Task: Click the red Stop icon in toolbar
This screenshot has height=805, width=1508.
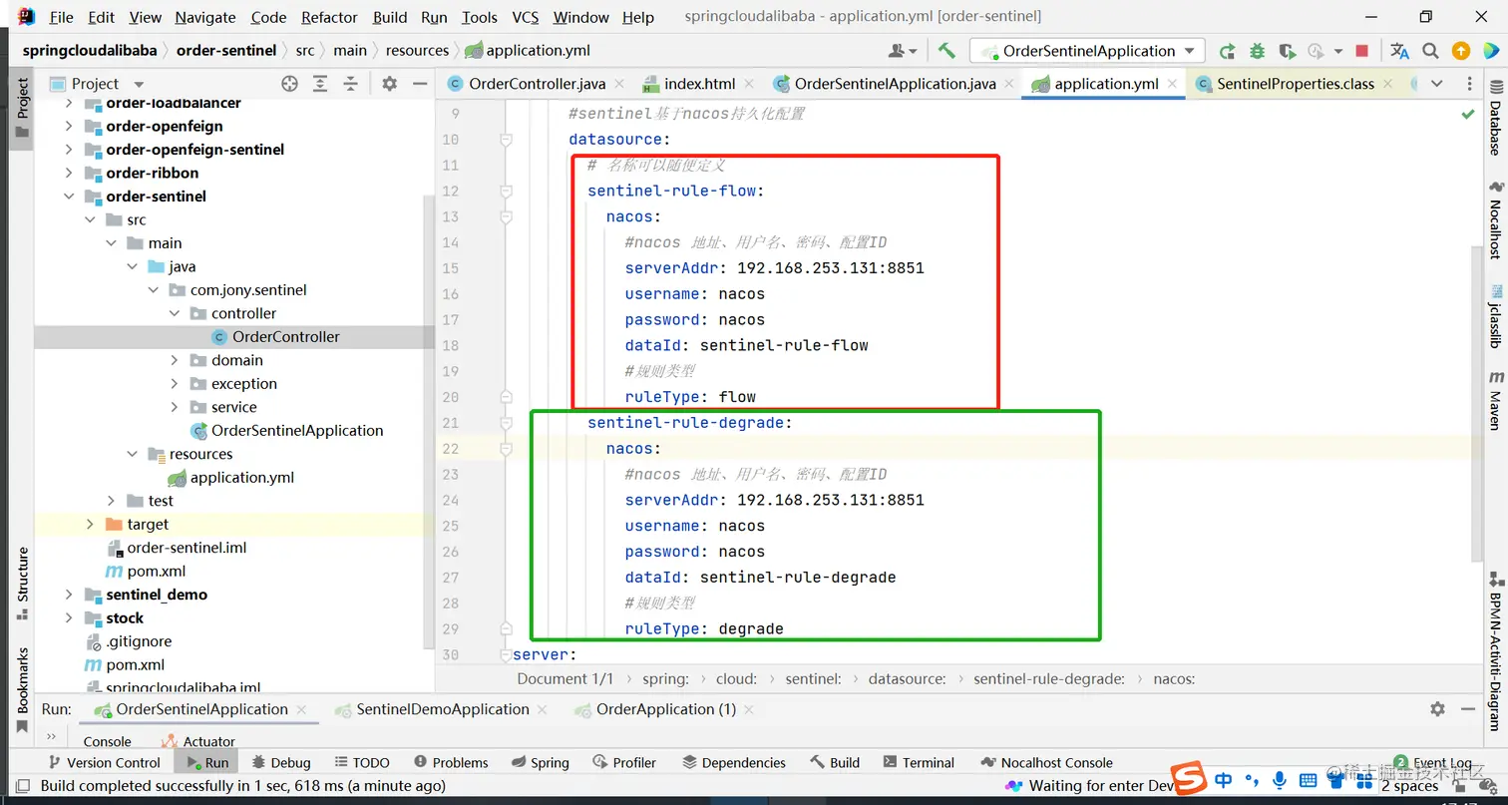Action: click(1362, 51)
